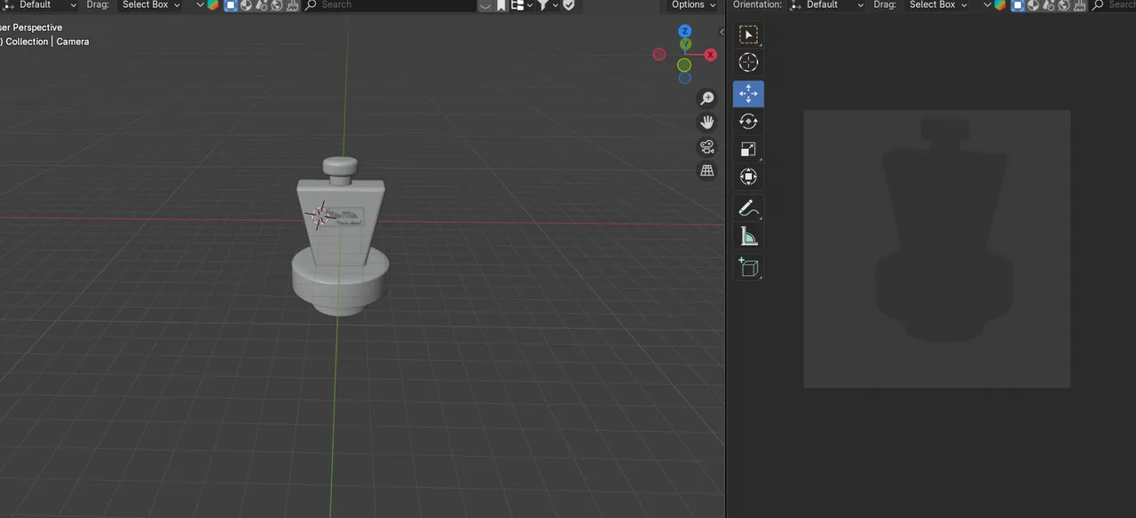Viewport: 1136px width, 518px height.
Task: Open the left viewport Default orientation dropdown
Action: click(40, 4)
